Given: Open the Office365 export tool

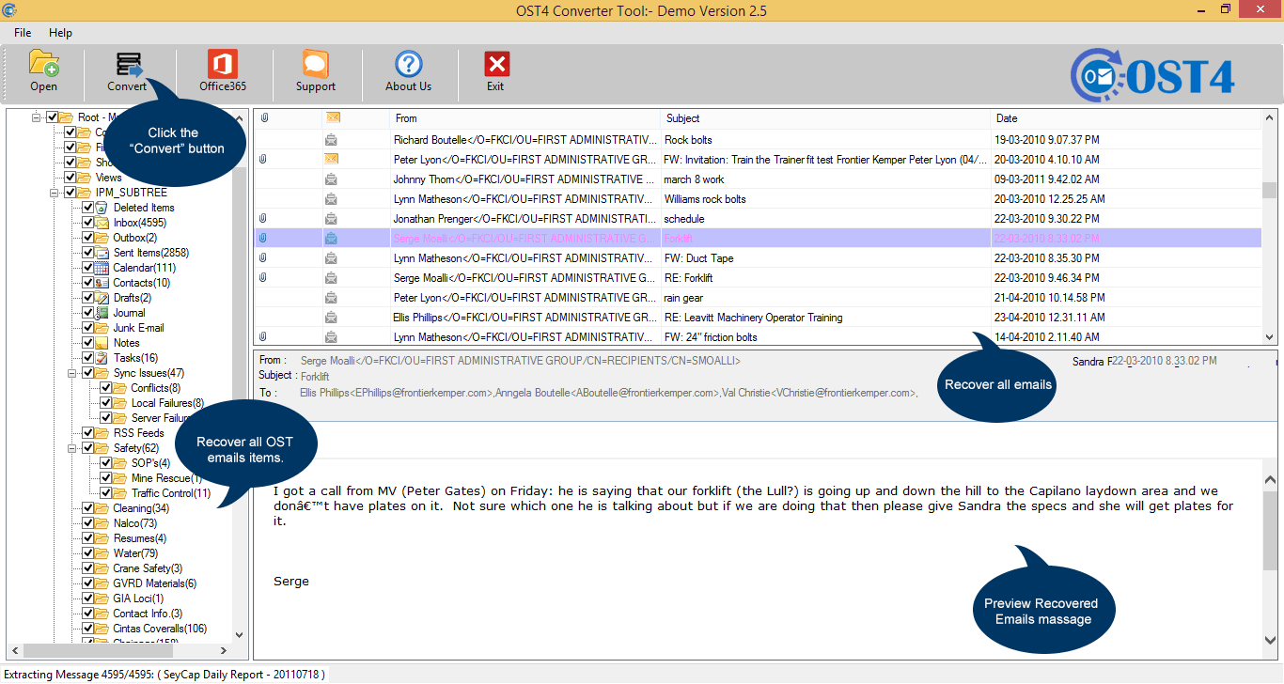Looking at the screenshot, I should pyautogui.click(x=223, y=64).
